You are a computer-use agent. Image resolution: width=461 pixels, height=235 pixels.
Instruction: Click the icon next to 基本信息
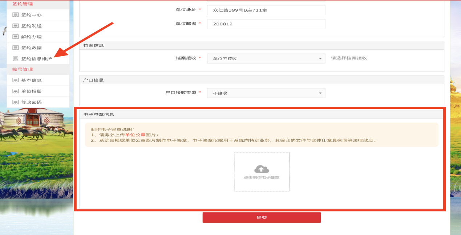click(15, 80)
